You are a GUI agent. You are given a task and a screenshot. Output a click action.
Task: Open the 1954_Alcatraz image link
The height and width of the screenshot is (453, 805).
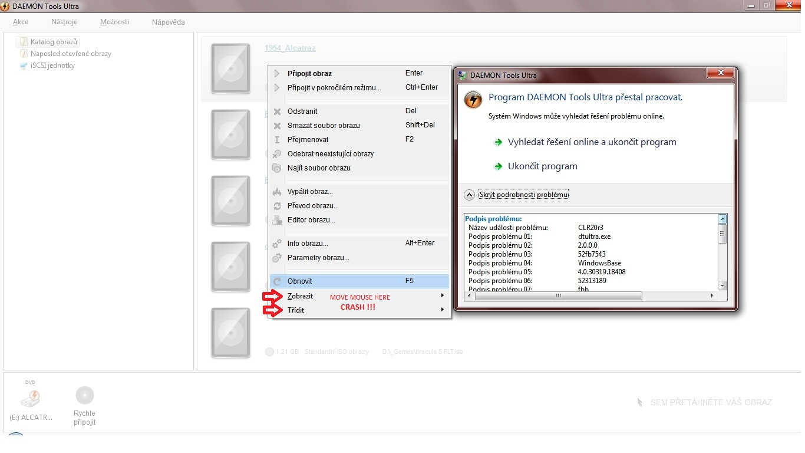(x=290, y=48)
